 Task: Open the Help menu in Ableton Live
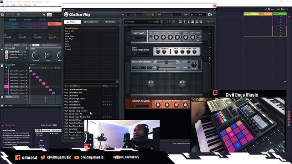(x=35, y=5)
